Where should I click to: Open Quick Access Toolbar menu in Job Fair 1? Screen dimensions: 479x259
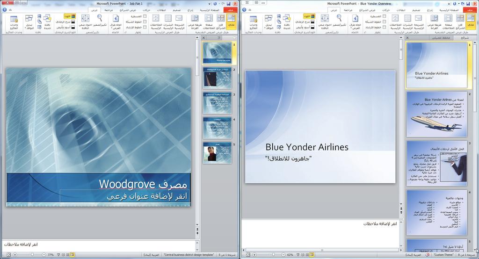(210, 4)
